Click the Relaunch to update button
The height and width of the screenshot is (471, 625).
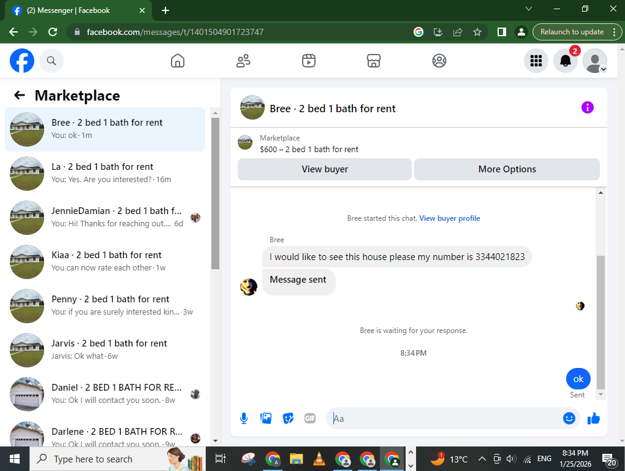pyautogui.click(x=572, y=32)
